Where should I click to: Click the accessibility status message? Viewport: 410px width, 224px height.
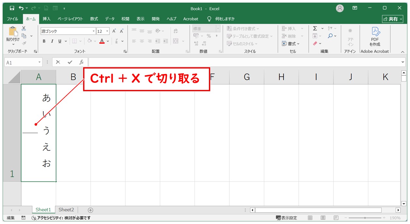click(61, 218)
